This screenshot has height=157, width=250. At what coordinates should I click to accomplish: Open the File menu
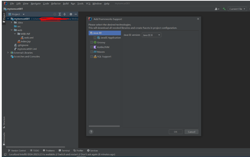[12, 3]
